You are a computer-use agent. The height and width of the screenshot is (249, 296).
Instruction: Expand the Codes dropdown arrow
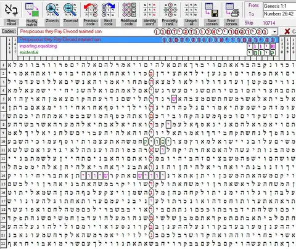click(x=275, y=31)
